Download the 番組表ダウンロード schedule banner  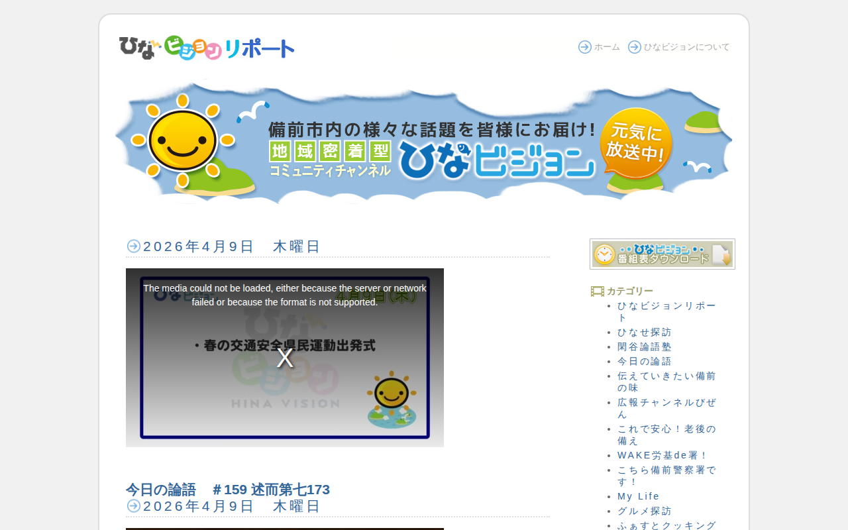(662, 254)
